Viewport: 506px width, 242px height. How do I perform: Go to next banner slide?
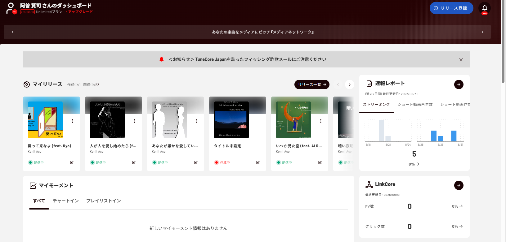482,32
